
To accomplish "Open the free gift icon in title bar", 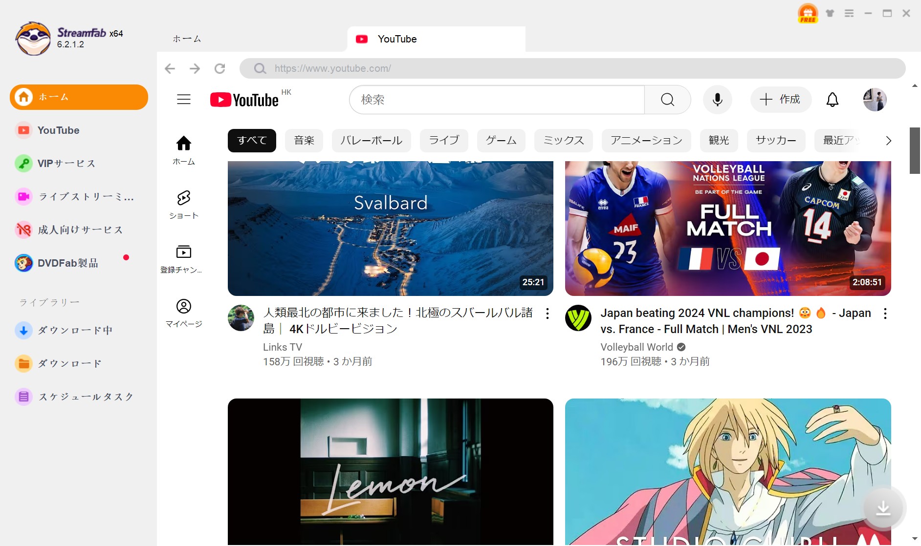I will click(x=808, y=13).
